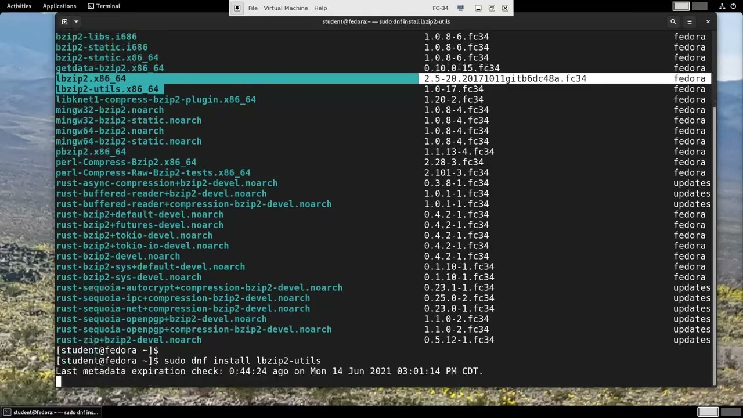The height and width of the screenshot is (418, 743).
Task: Click the terminal cursor block
Action: click(x=58, y=381)
